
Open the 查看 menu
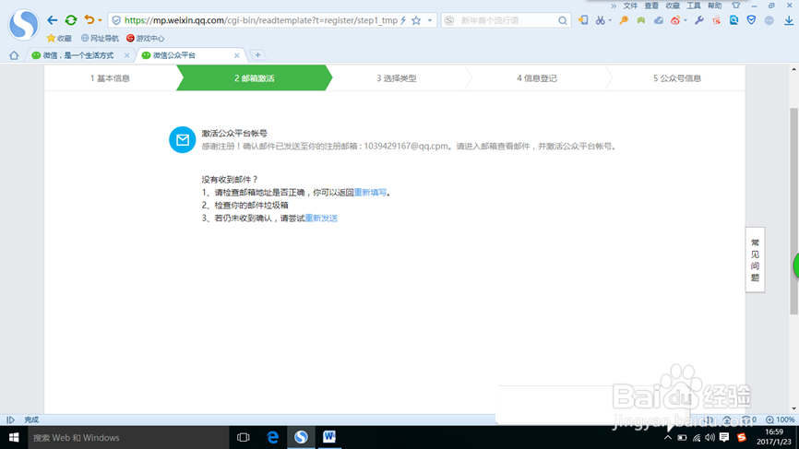(651, 6)
